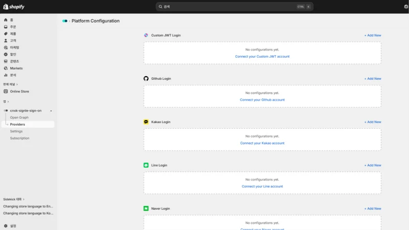Open Orders via inbox icon in sidebar

6,27
